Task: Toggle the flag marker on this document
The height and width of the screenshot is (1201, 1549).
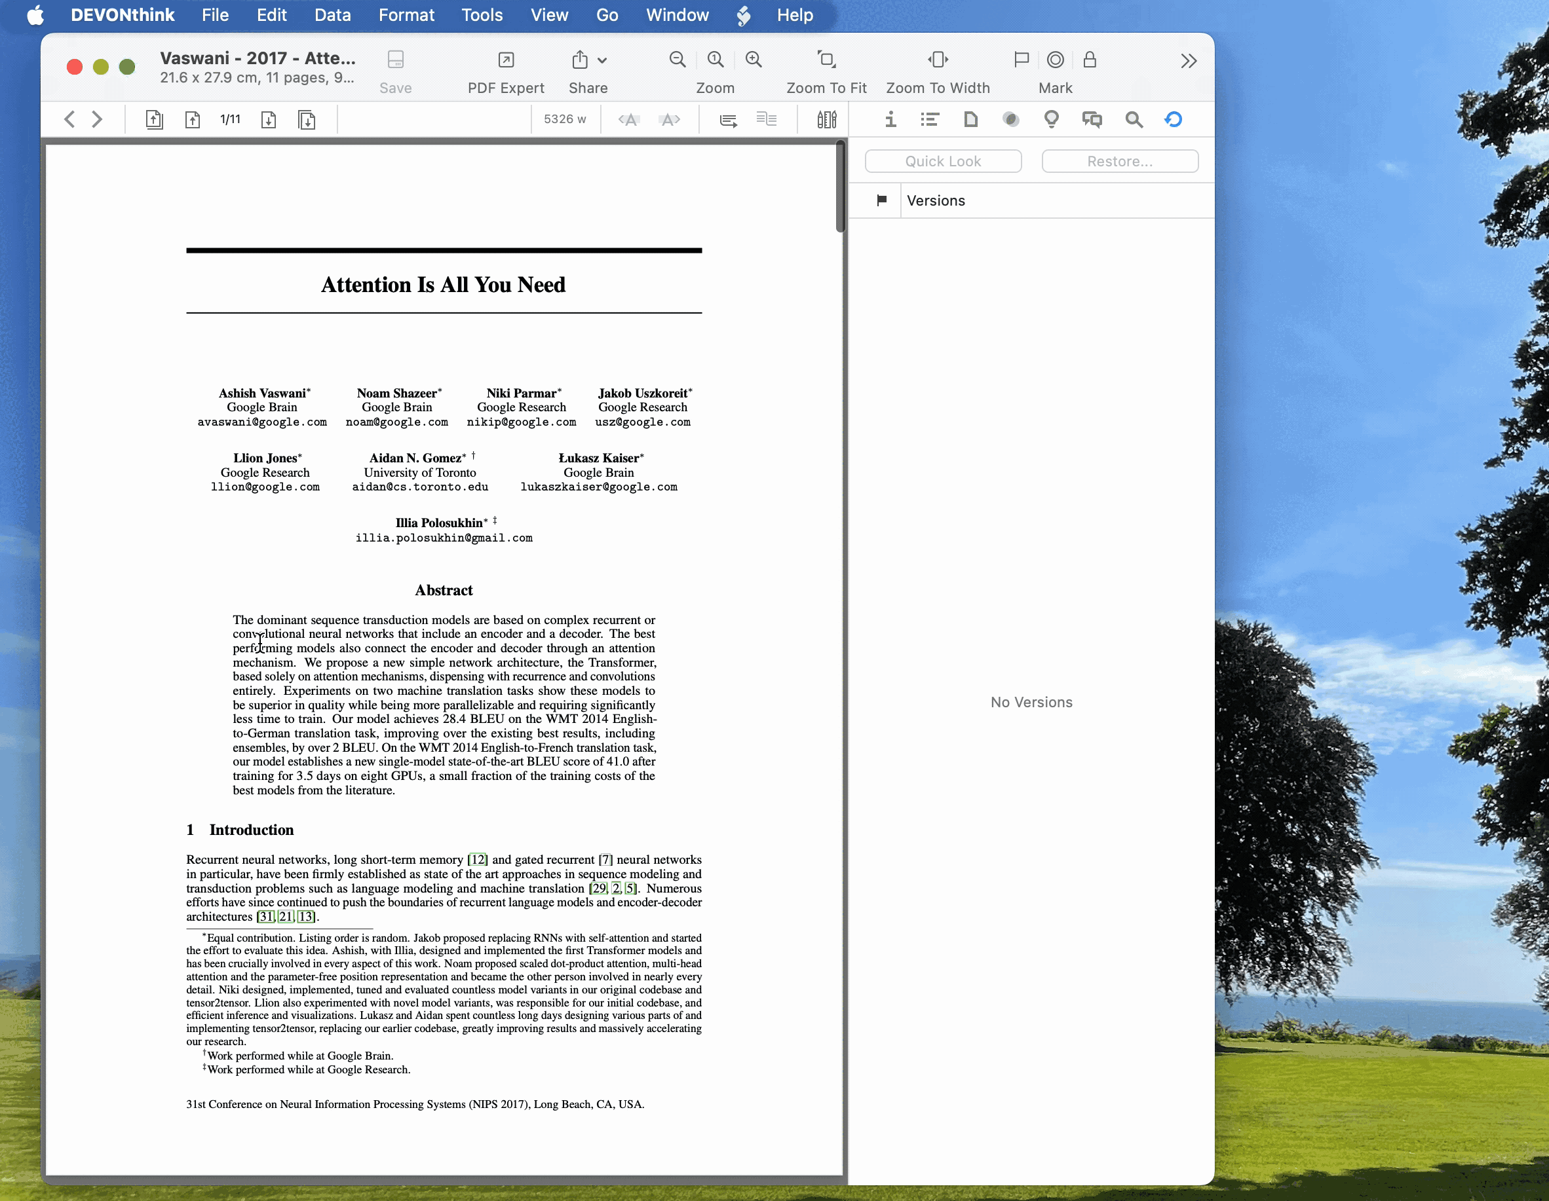Action: coord(1021,60)
